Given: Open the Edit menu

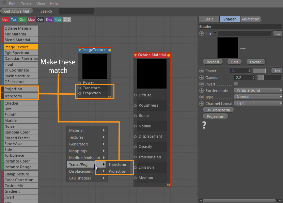Looking at the screenshot, I should 12,4.
